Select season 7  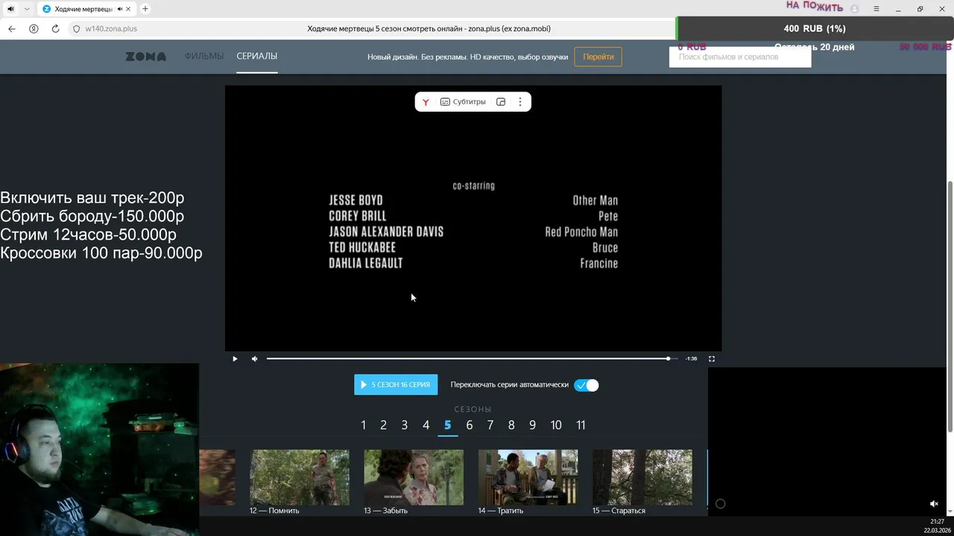(490, 425)
